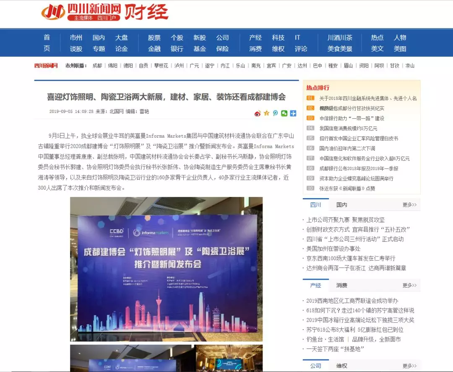Open the red 四川新闻网 link before 市州联播

coord(46,65)
